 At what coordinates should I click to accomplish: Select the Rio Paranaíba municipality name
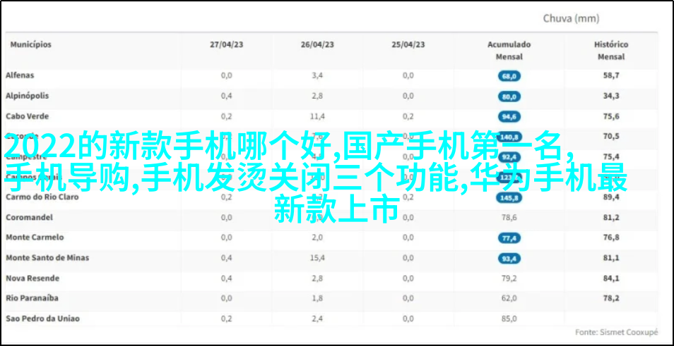click(32, 298)
